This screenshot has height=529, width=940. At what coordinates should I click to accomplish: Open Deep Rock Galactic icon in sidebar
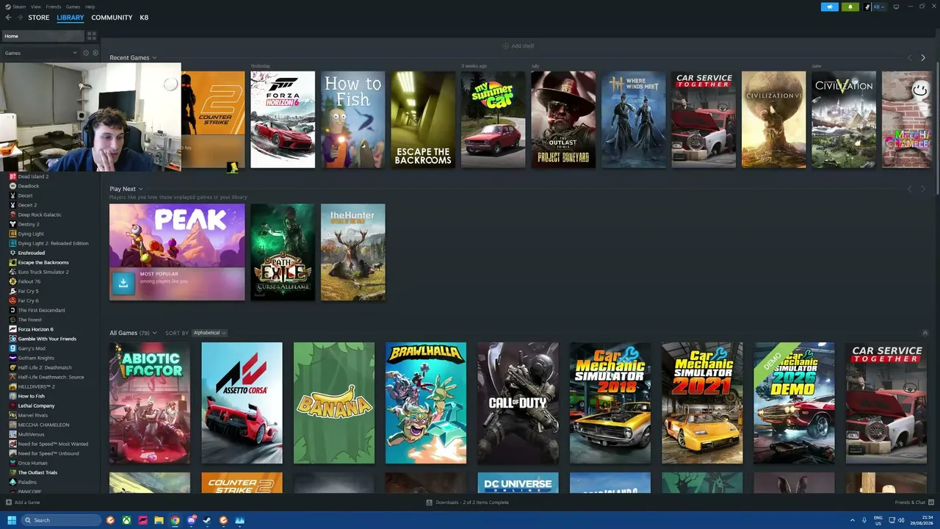point(12,215)
